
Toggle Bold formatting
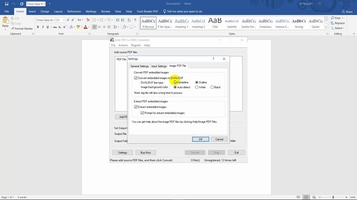(38, 27)
